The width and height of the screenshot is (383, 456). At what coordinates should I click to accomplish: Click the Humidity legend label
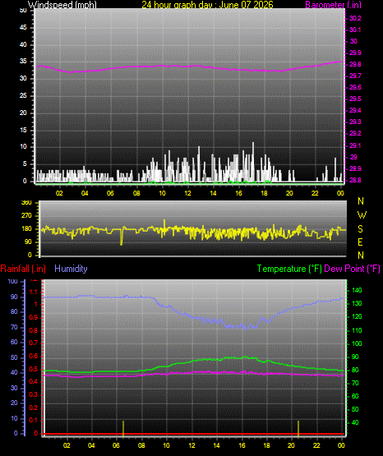71,269
